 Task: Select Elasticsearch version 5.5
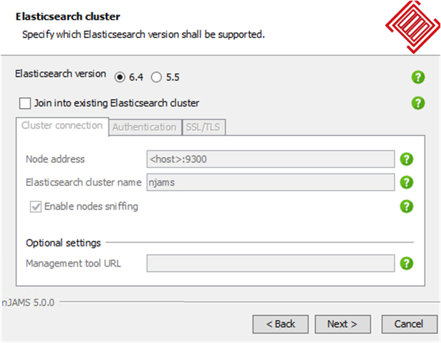point(157,77)
